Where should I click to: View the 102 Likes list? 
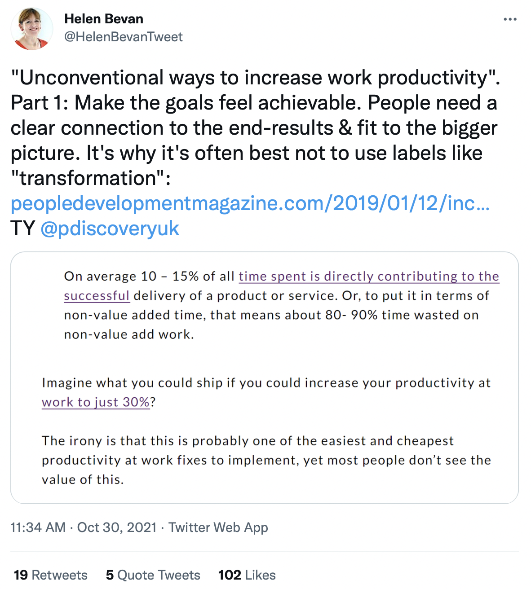point(247,575)
